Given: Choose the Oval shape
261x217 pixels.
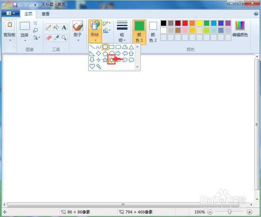Looking at the screenshot, I should [x=105, y=47].
